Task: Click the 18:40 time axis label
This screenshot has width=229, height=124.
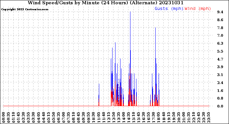Action: click(163, 117)
